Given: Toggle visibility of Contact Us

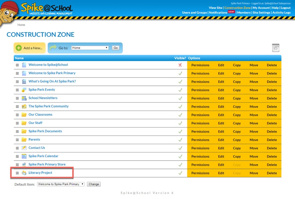Looking at the screenshot, I should tap(180, 148).
